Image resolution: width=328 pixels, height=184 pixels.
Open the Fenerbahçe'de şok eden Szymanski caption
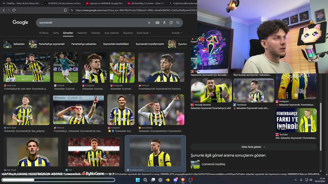(x=26, y=89)
